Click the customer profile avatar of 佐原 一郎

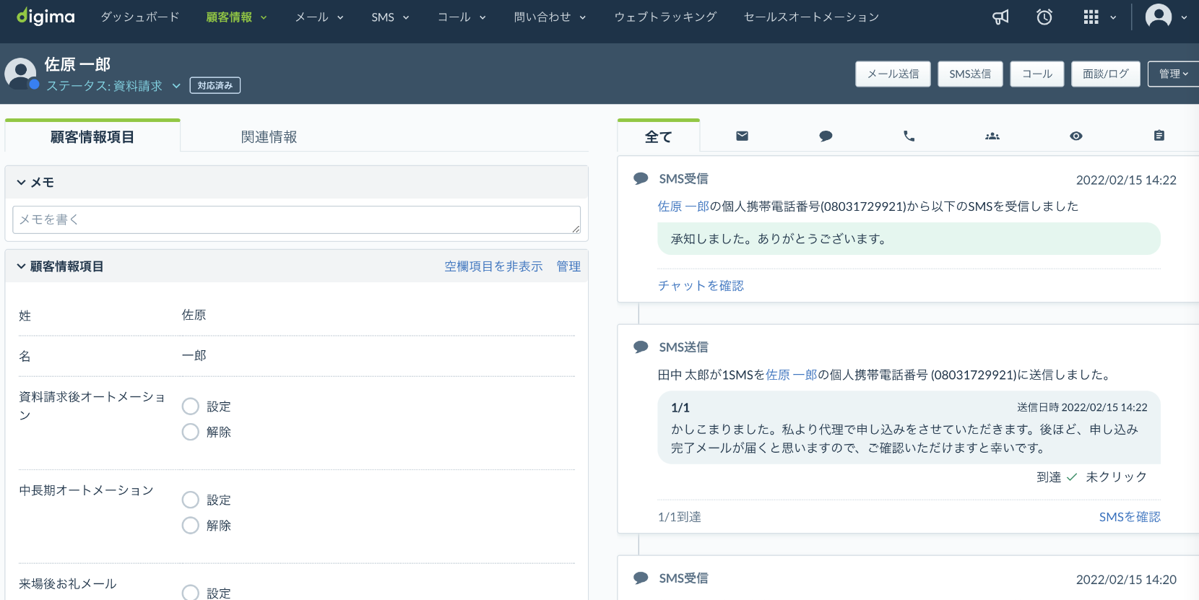20,74
